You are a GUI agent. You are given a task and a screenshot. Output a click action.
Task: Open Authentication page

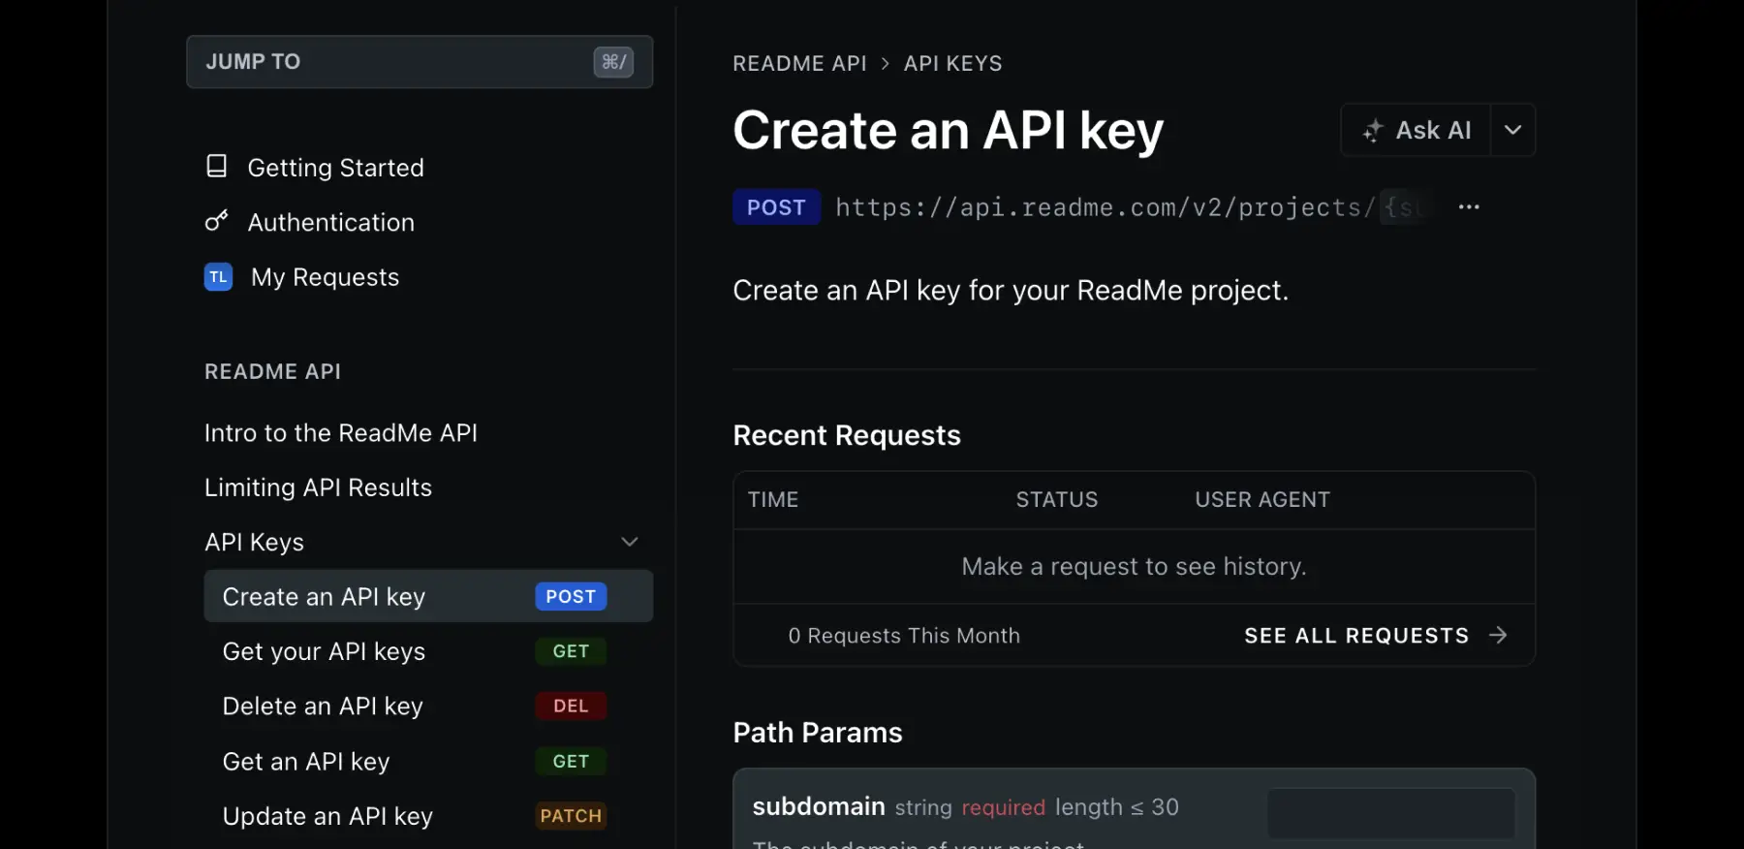330,222
